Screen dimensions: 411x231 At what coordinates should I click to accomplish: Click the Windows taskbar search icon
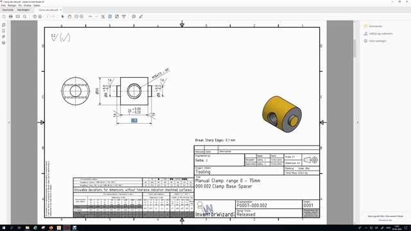tap(12, 228)
